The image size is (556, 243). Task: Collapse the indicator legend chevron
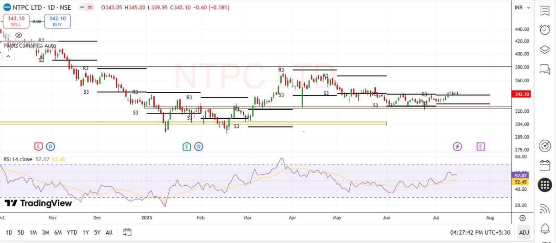pyautogui.click(x=8, y=56)
